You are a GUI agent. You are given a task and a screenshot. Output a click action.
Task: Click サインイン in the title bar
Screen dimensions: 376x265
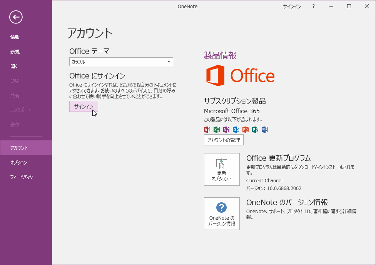[292, 7]
